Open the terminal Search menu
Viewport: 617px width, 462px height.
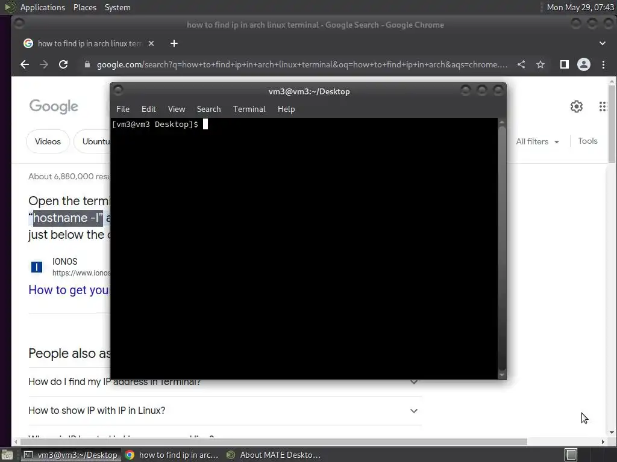pyautogui.click(x=208, y=109)
